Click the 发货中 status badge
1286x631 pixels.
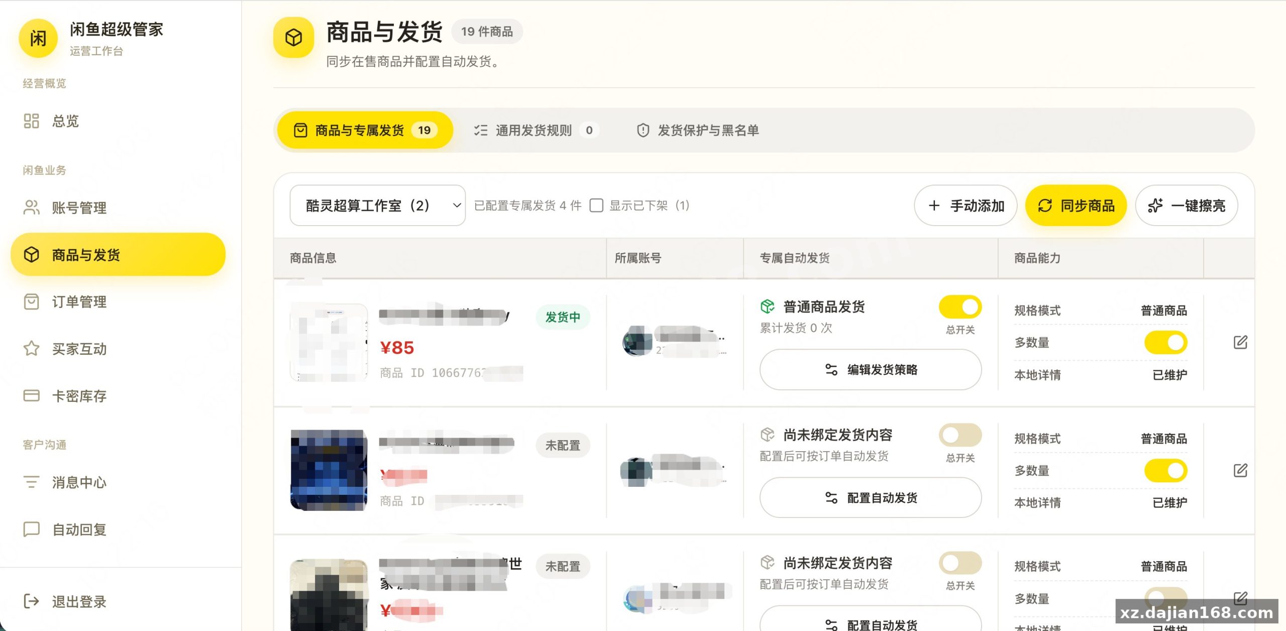pos(563,318)
